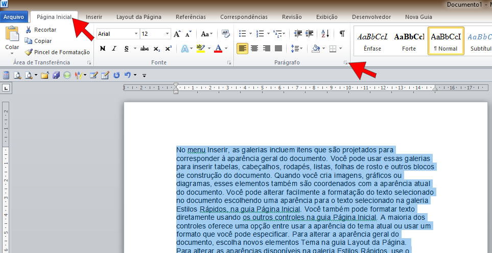Sort text with the A-Z icon
Screen dimensions: 492x253
pyautogui.click(x=325, y=33)
